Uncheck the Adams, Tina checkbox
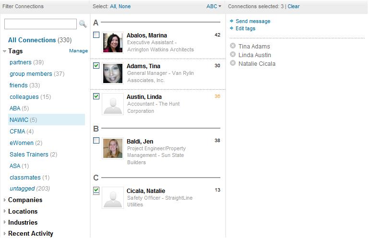Screen dimensions: 373x240 [96, 65]
